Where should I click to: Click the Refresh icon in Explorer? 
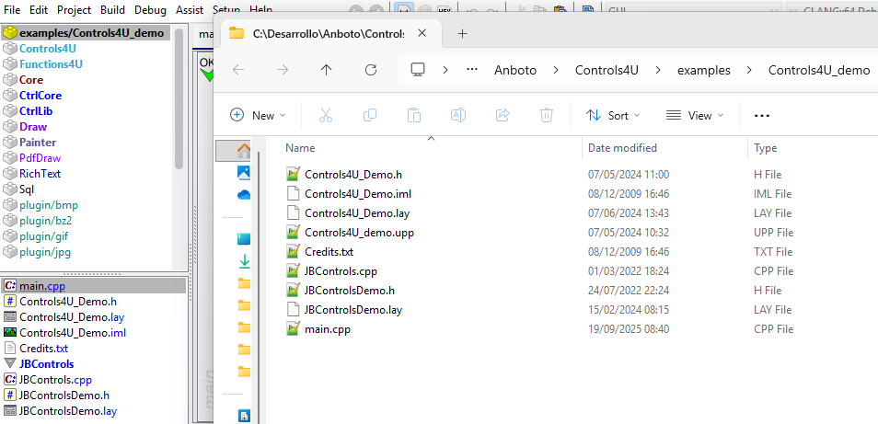point(371,70)
